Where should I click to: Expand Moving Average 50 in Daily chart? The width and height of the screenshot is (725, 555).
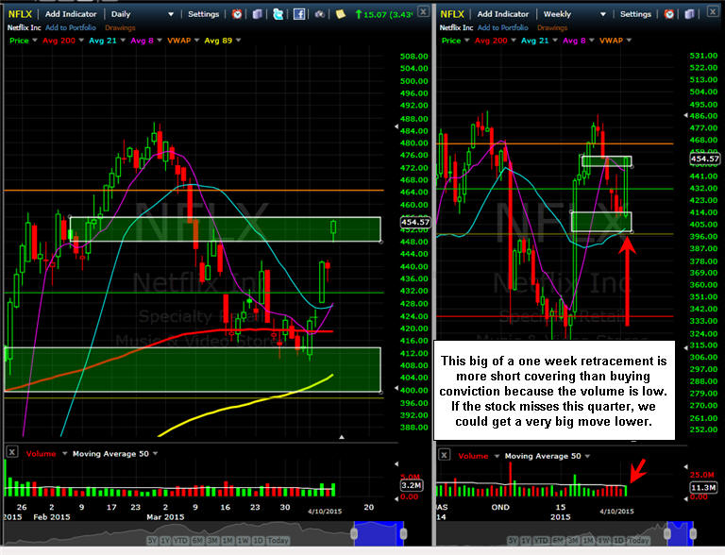[156, 454]
